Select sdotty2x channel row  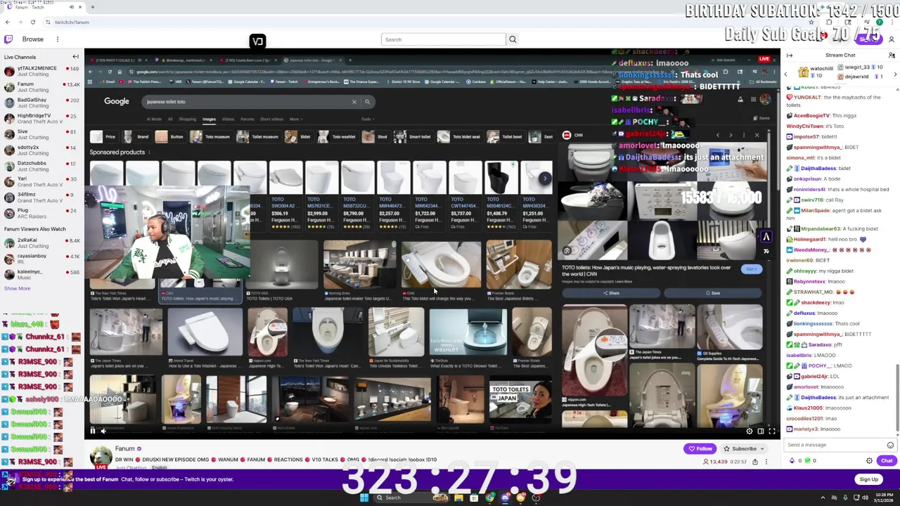pos(41,150)
